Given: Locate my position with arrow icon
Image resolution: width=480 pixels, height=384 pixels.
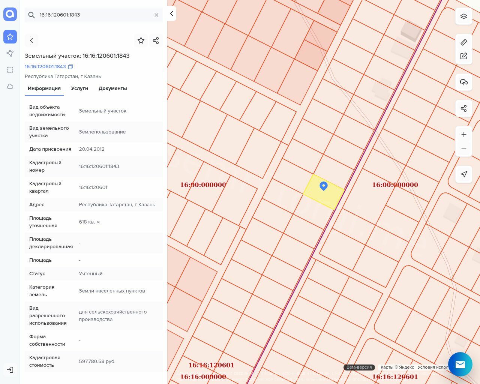Looking at the screenshot, I should (464, 174).
